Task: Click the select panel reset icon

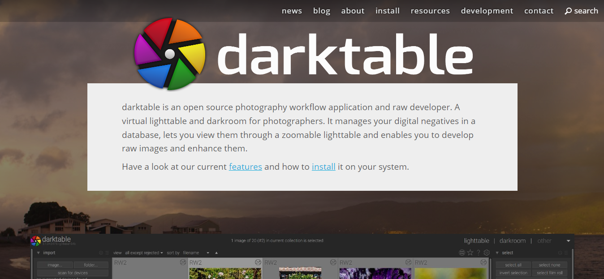Action: 560,253
